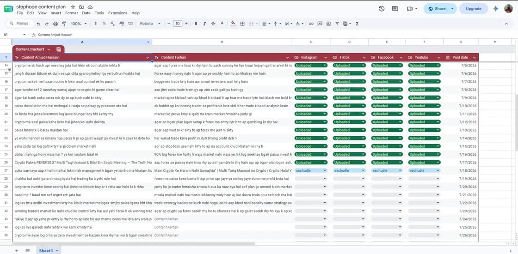
Task: Toggle bold formatting
Action: (196, 24)
